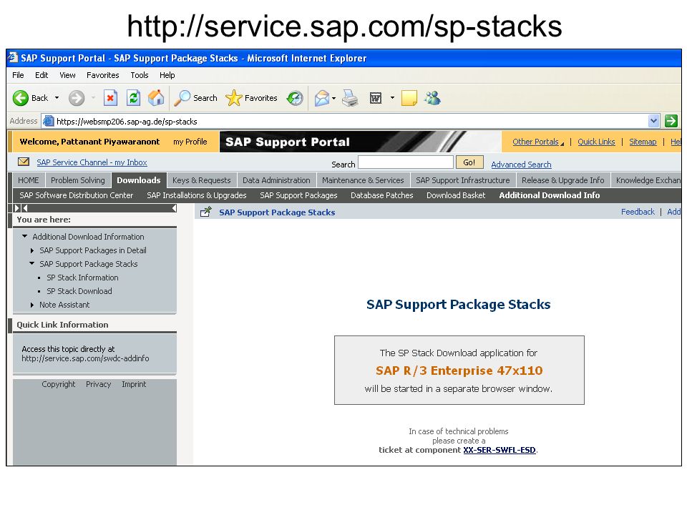Open the Favorites star toolbar button
Screen dimensions: 687x515
[251, 98]
